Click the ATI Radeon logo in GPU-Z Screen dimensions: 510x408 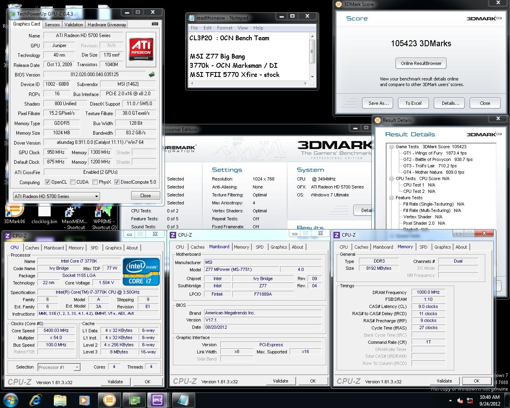[141, 49]
